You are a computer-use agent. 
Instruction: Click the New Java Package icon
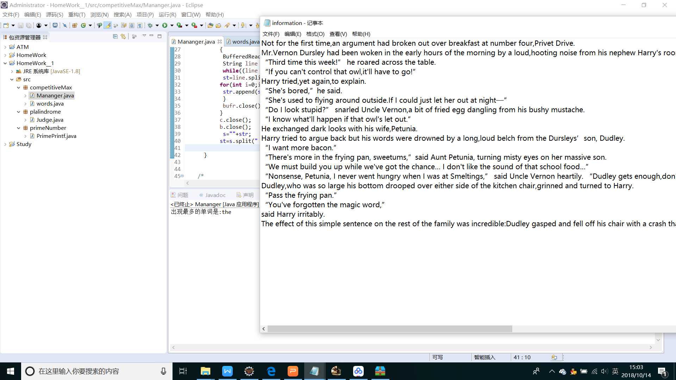click(75, 25)
